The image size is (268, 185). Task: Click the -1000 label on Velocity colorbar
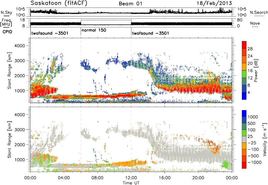coord(254,162)
